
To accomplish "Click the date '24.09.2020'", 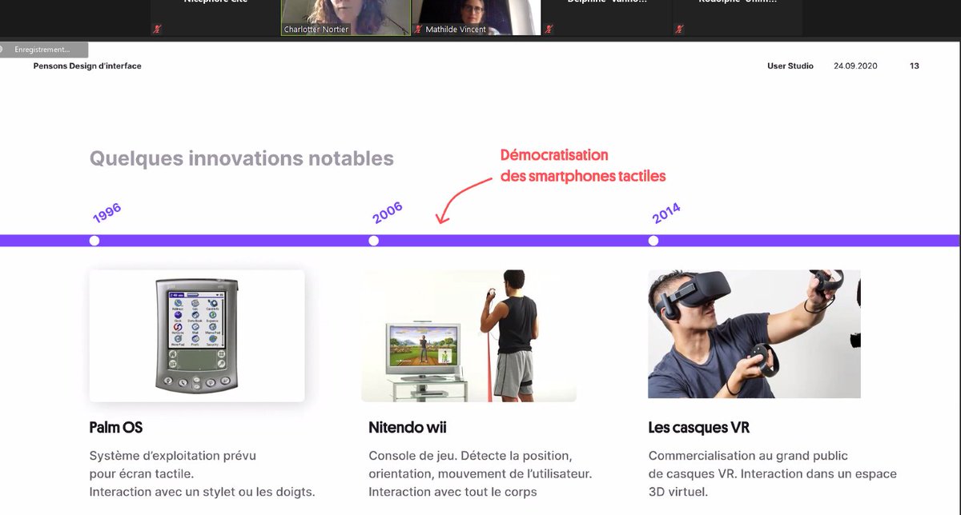I will click(855, 66).
